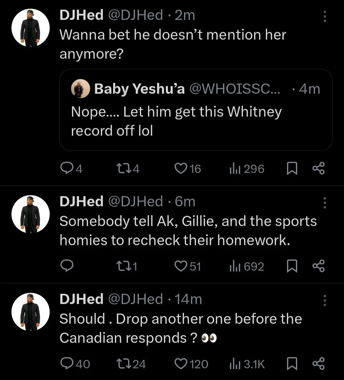Open more options for the 2m tweet

325,16
